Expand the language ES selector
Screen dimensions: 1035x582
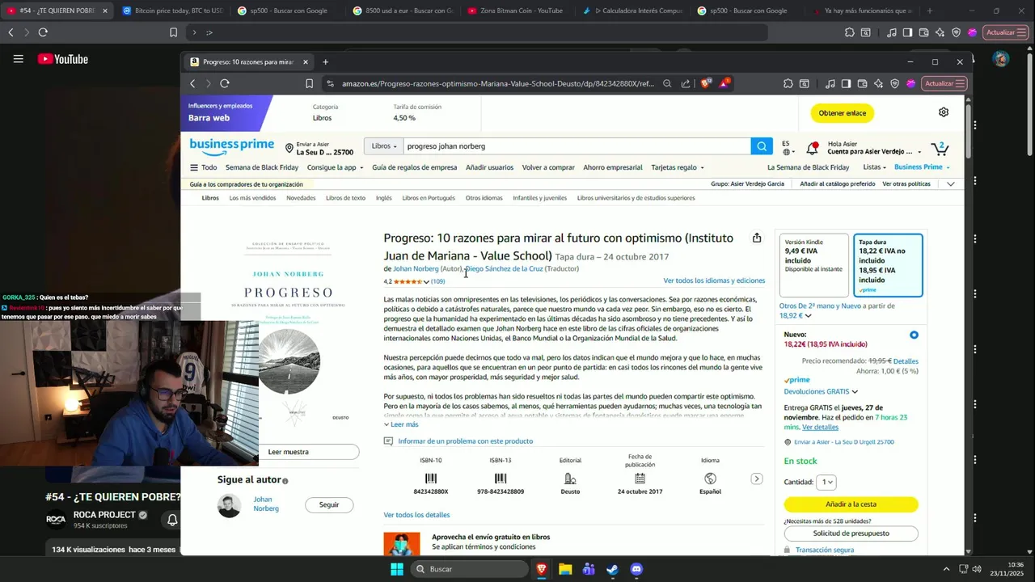click(788, 148)
